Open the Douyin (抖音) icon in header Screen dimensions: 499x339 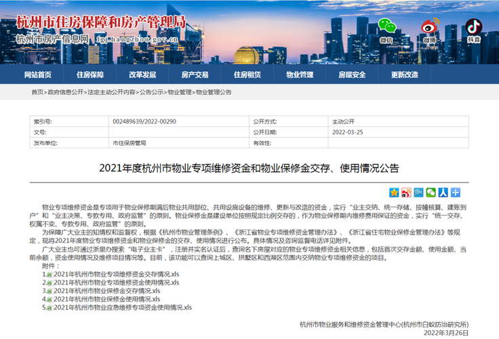[473, 27]
